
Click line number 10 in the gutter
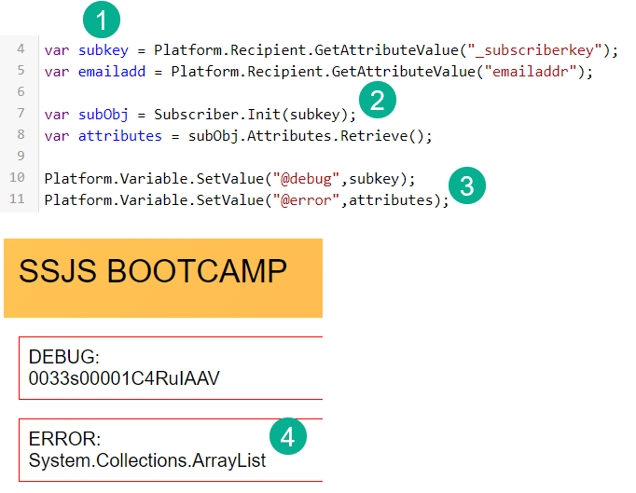tap(19, 177)
